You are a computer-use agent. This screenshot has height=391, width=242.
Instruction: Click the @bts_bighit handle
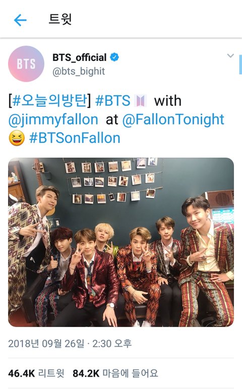[79, 72]
